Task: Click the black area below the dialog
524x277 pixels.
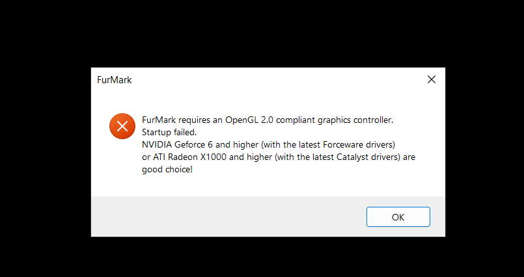Action: click(x=260, y=257)
